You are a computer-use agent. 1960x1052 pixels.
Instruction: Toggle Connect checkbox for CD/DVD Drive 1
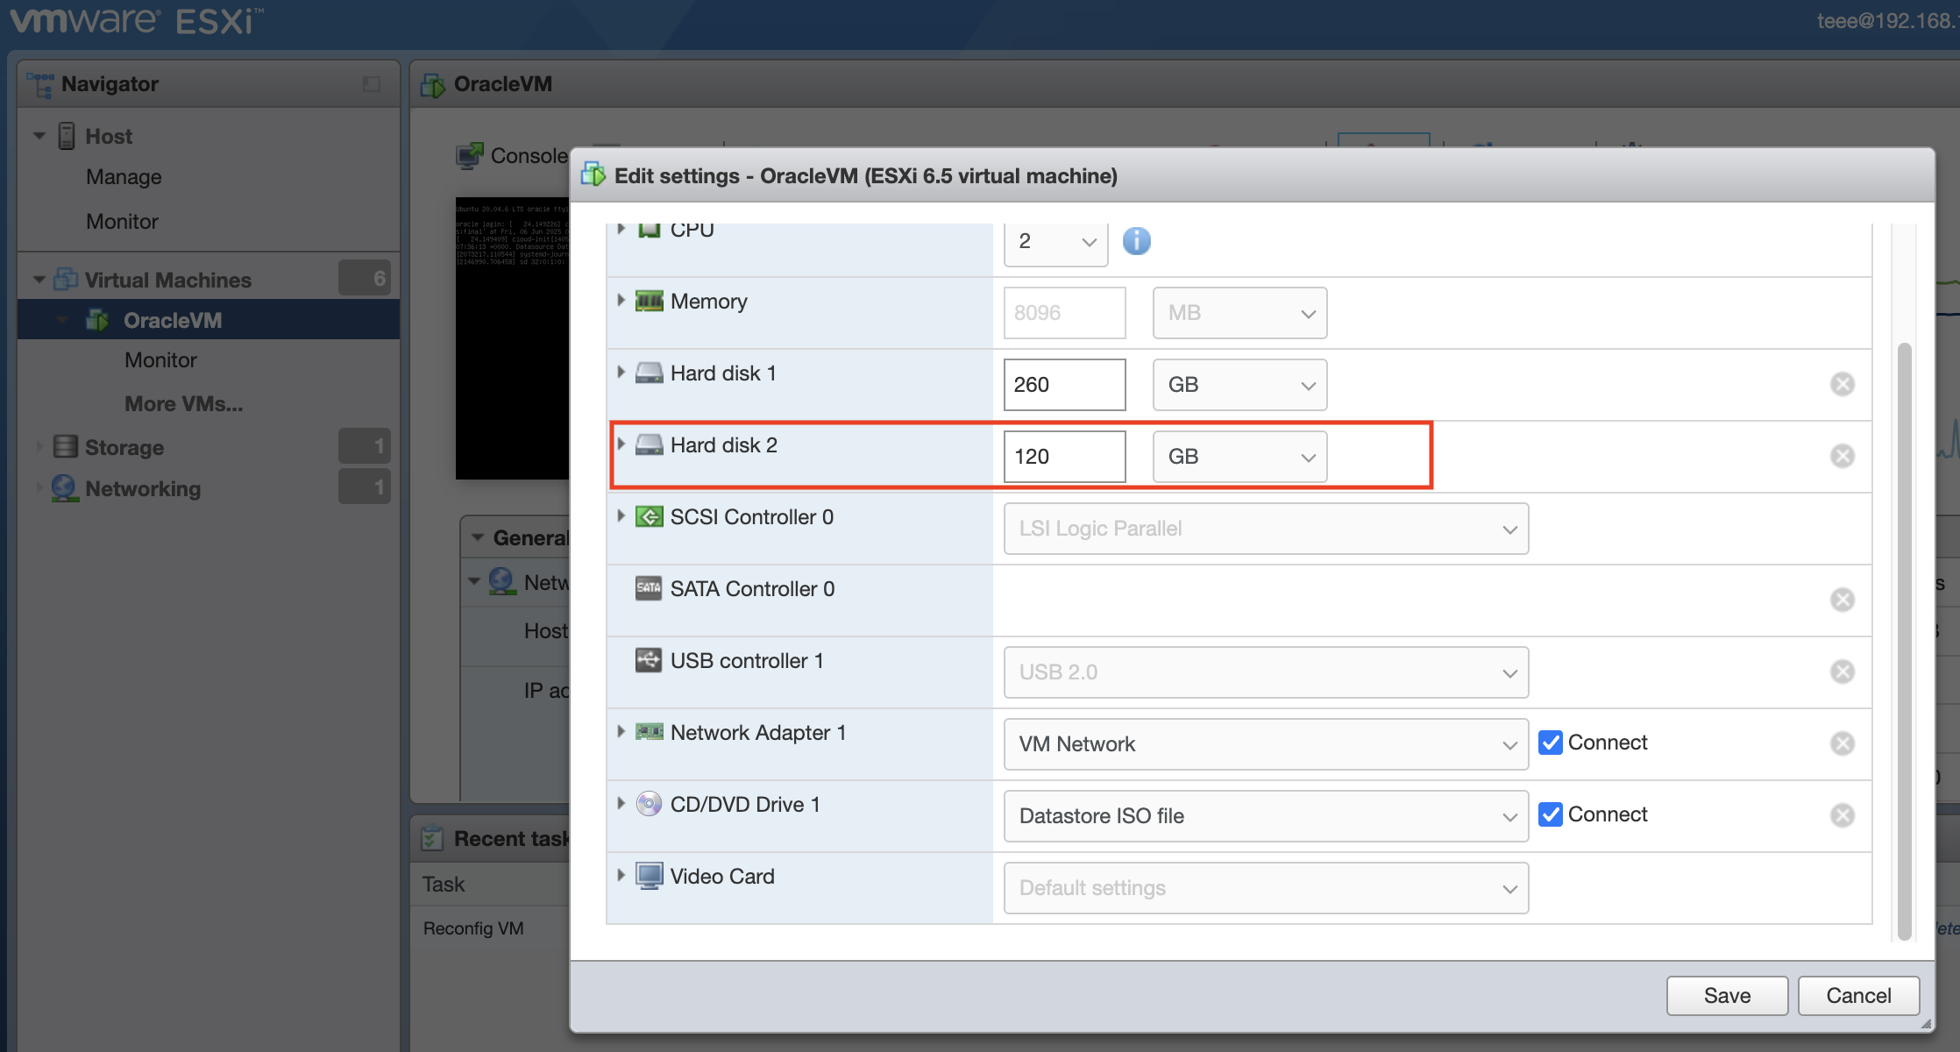click(x=1550, y=814)
